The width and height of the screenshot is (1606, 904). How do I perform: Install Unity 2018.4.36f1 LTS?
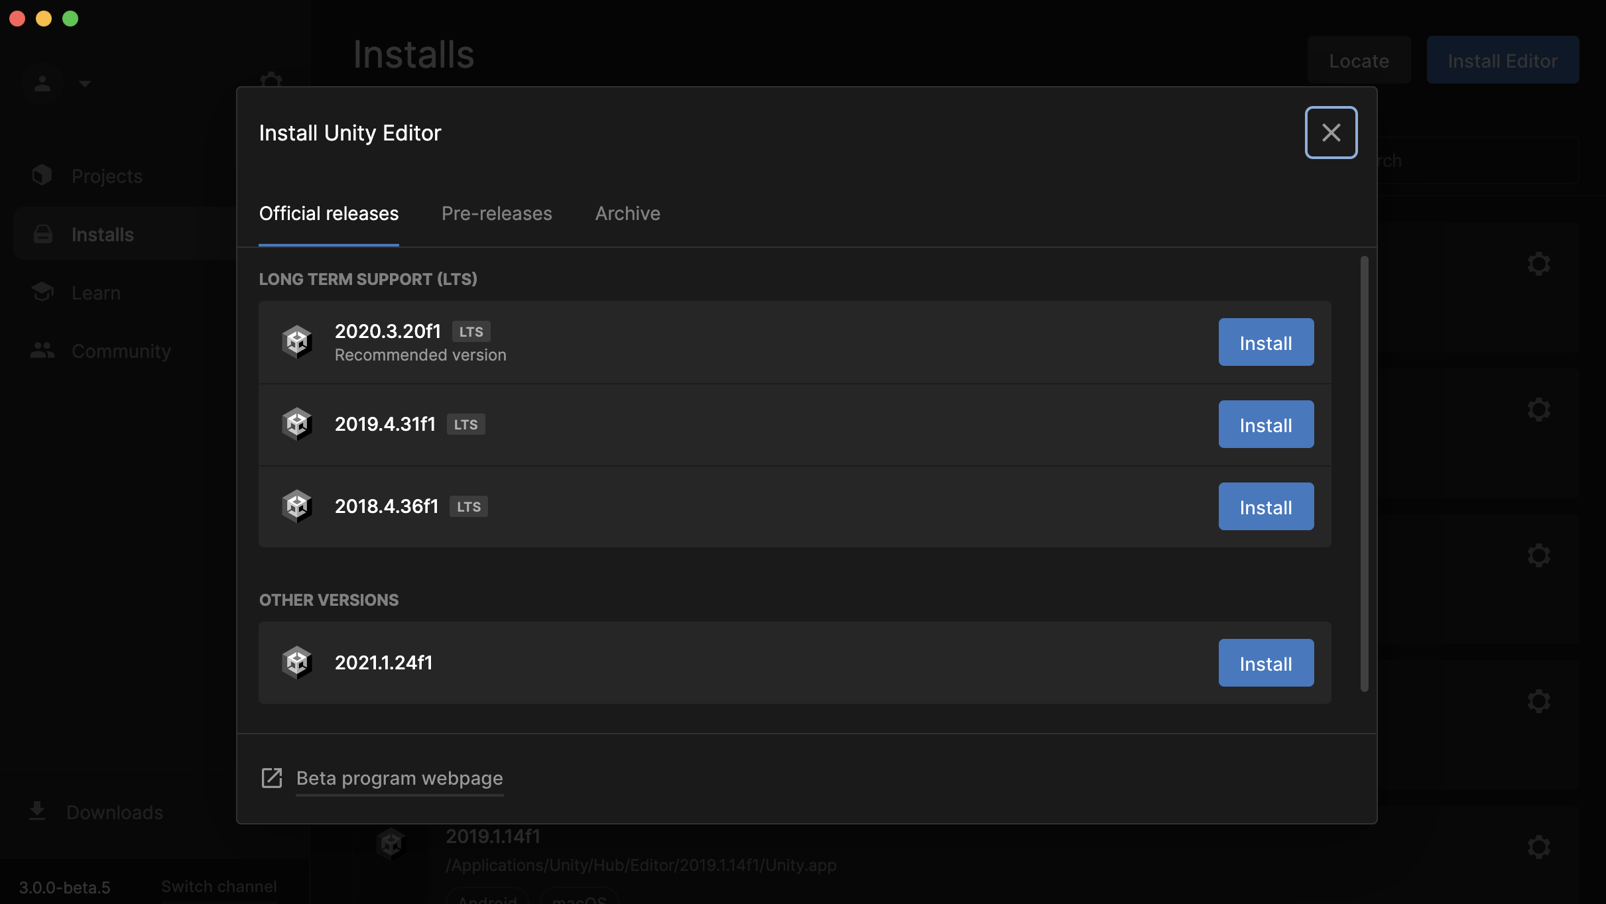click(1266, 507)
